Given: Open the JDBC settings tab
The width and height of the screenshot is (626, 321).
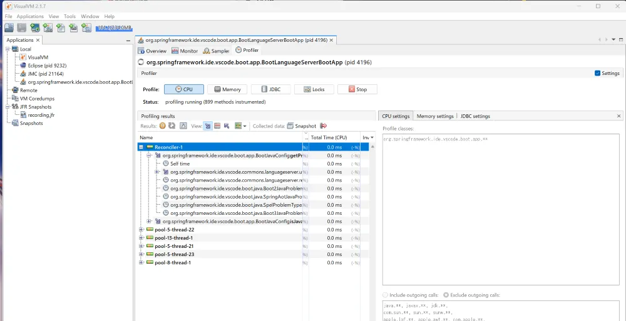Looking at the screenshot, I should (475, 116).
